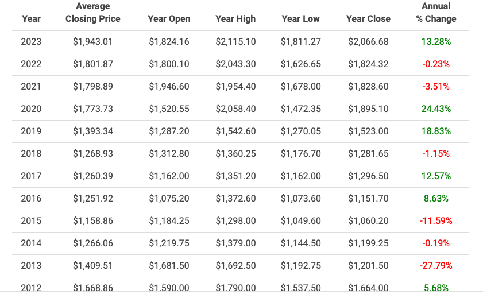Click the Annual % Change header
483x294 pixels.
pos(436,13)
